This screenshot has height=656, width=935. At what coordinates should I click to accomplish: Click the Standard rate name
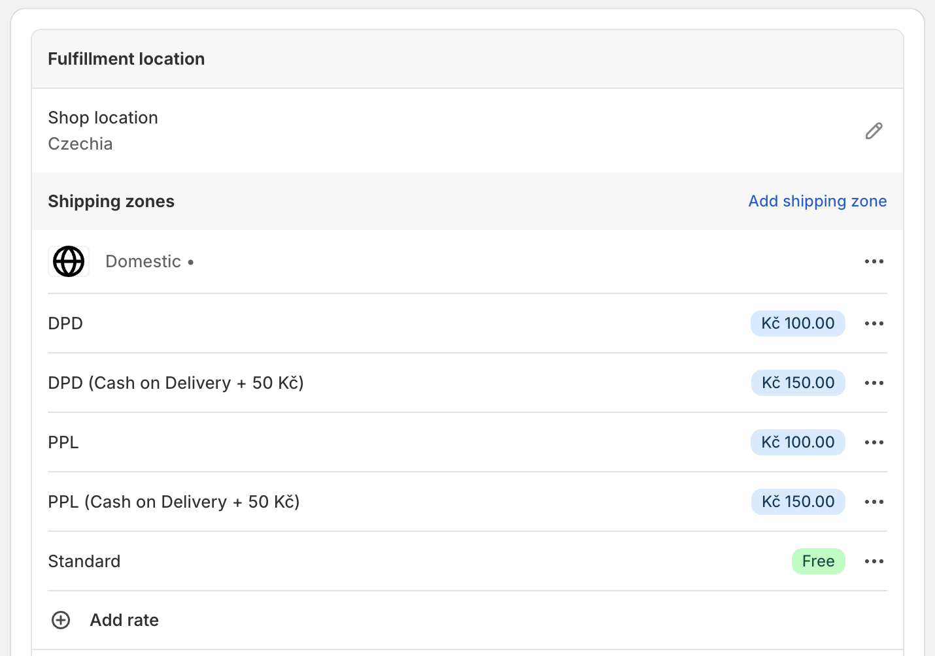pyautogui.click(x=84, y=561)
